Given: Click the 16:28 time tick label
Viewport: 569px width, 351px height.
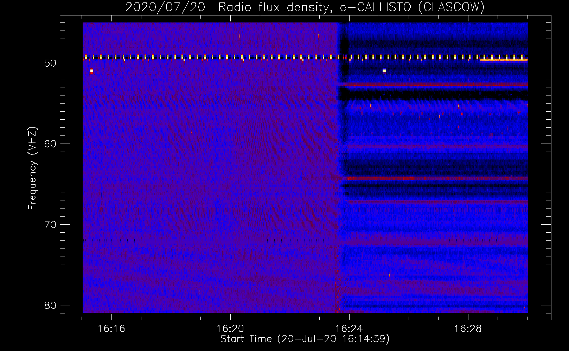Looking at the screenshot, I should tap(468, 329).
